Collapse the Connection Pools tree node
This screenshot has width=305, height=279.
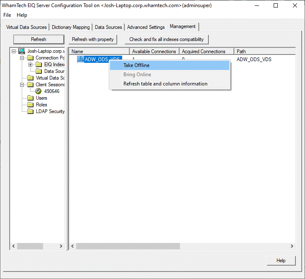tap(22, 58)
